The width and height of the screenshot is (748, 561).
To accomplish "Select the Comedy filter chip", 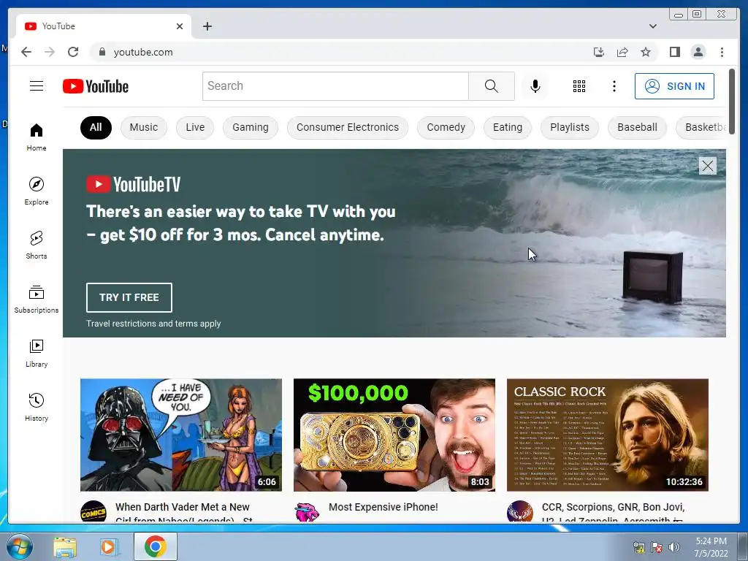I will 446,127.
